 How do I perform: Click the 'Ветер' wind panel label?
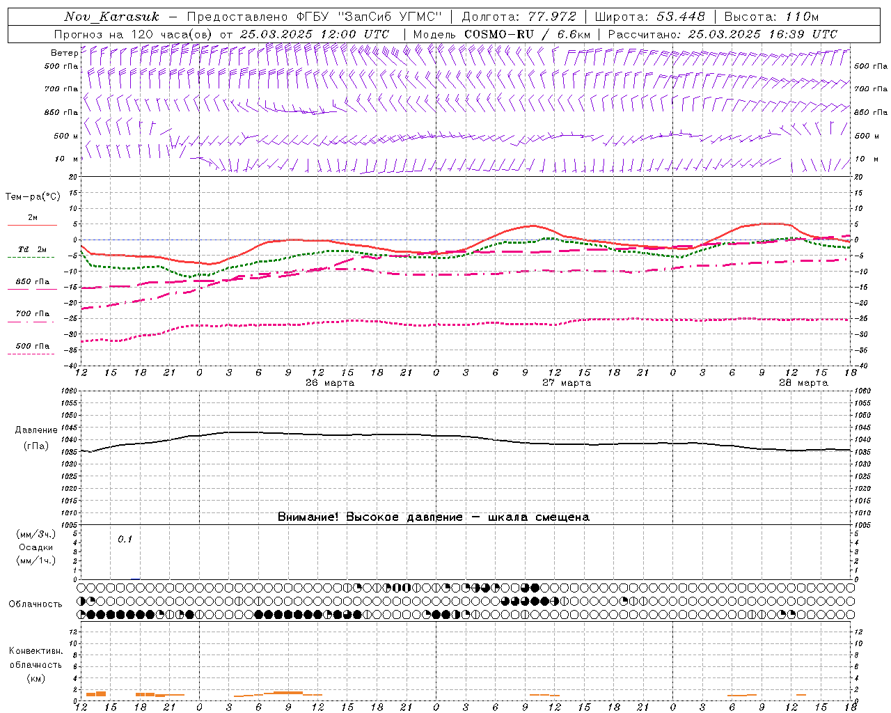[64, 53]
